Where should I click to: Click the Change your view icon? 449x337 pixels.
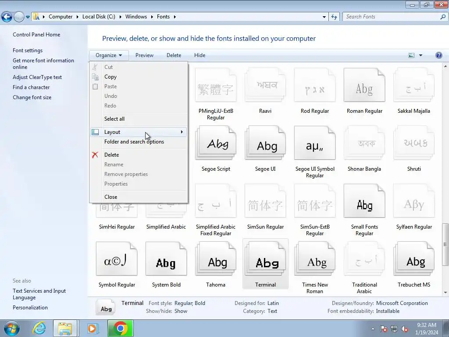click(411, 55)
